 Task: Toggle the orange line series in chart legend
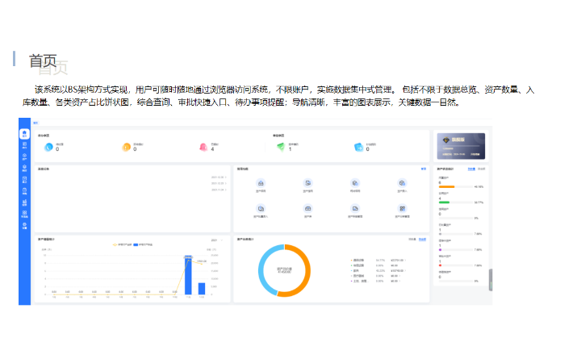[x=118, y=244]
